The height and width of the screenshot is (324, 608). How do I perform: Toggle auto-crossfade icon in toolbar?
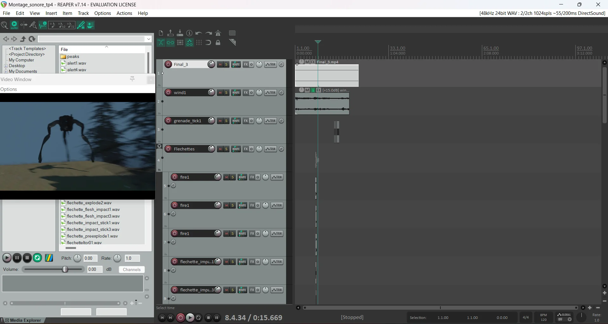tap(161, 42)
